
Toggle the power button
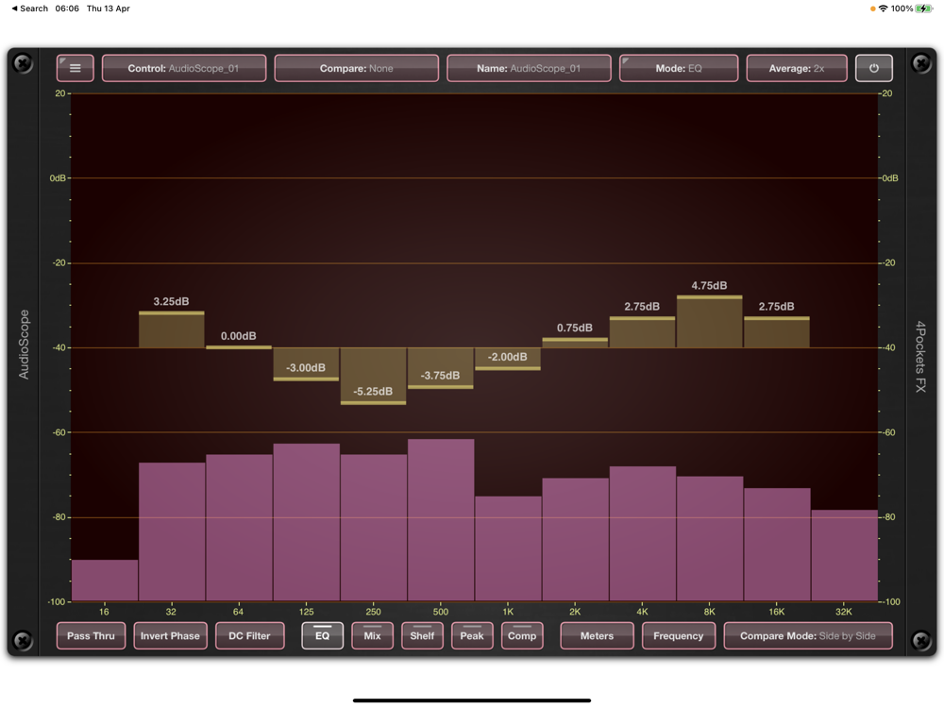873,68
